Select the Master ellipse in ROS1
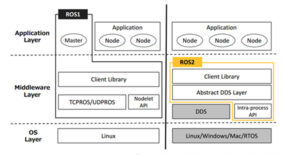This screenshot has height=155, width=283. [74, 40]
